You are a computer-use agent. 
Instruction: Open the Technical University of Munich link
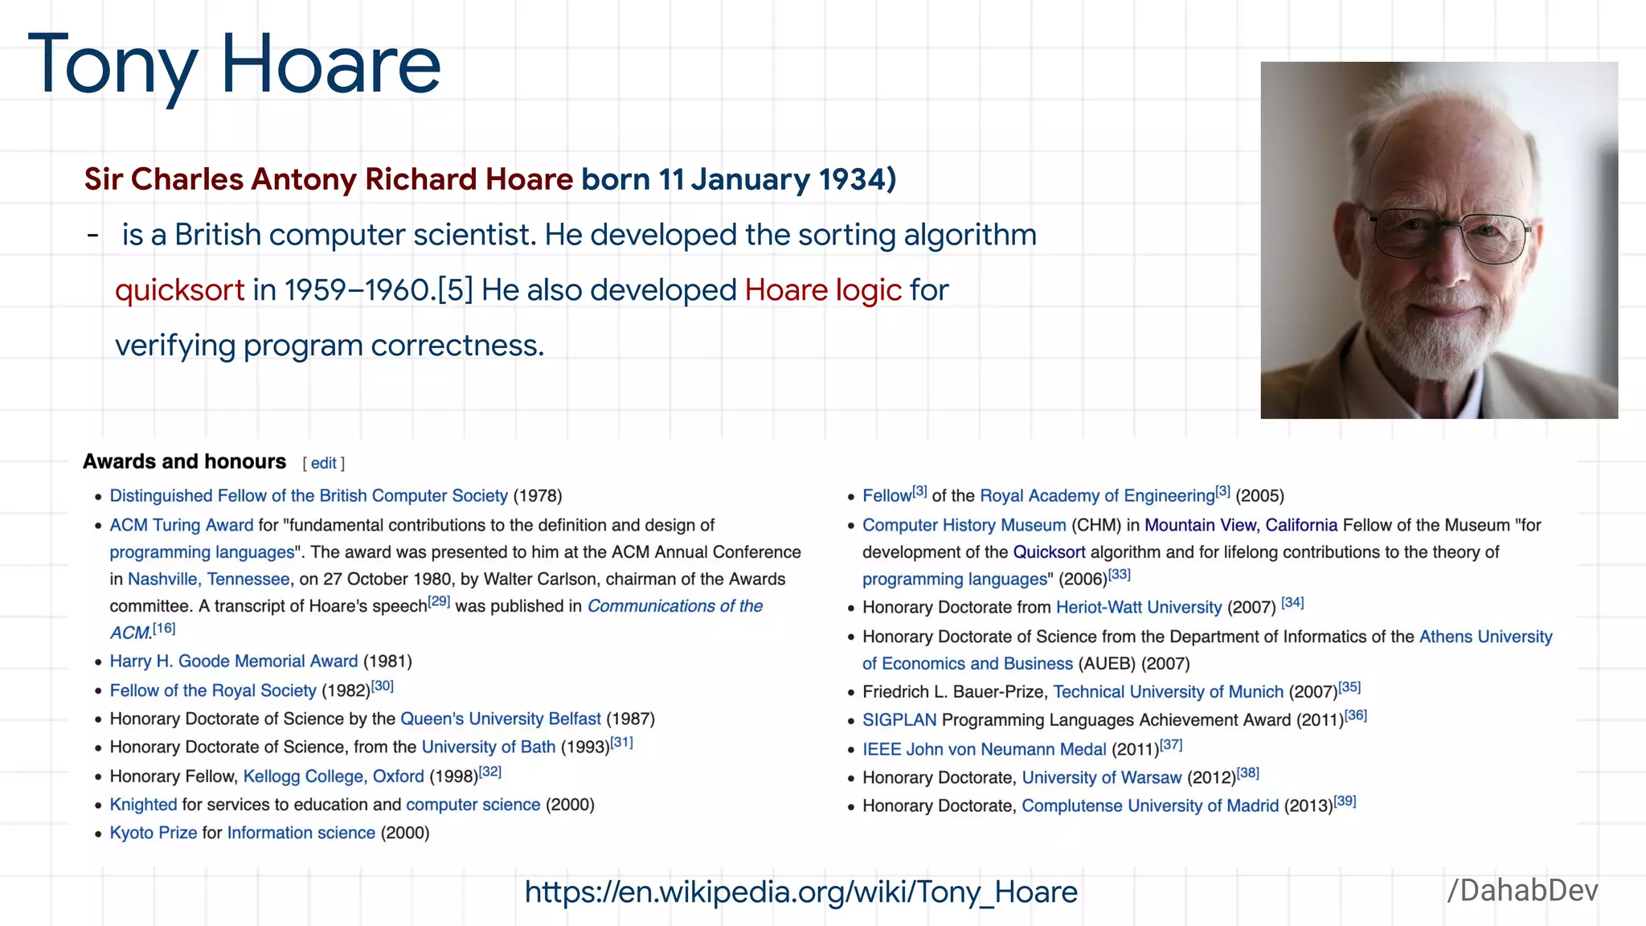[1169, 692]
